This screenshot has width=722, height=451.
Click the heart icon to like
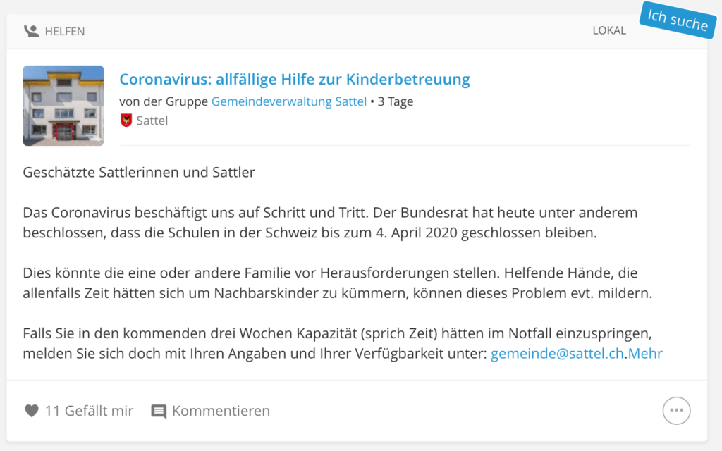pyautogui.click(x=31, y=411)
